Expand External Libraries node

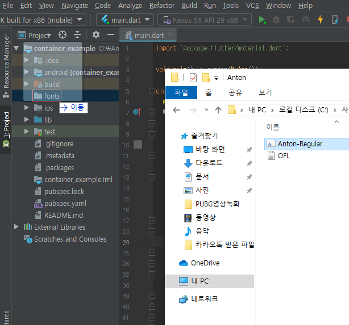16,227
